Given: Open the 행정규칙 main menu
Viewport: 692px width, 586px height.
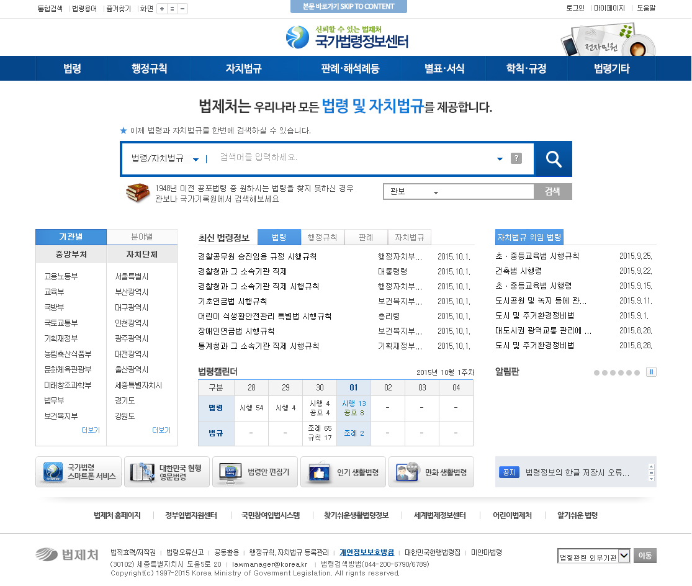Looking at the screenshot, I should (x=149, y=68).
